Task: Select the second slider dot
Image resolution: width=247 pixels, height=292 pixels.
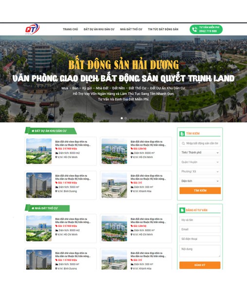Action: 125,118
